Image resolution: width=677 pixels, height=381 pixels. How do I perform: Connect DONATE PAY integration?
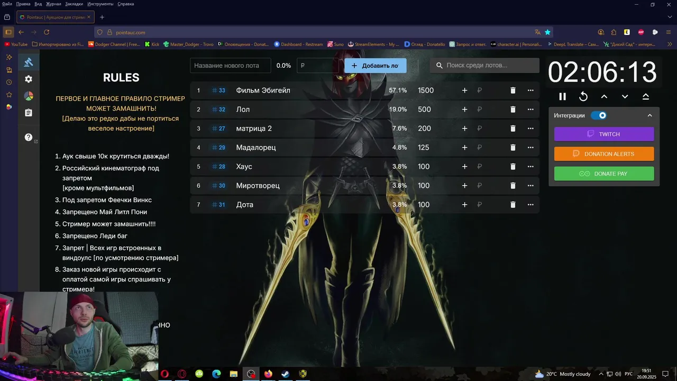coord(604,174)
